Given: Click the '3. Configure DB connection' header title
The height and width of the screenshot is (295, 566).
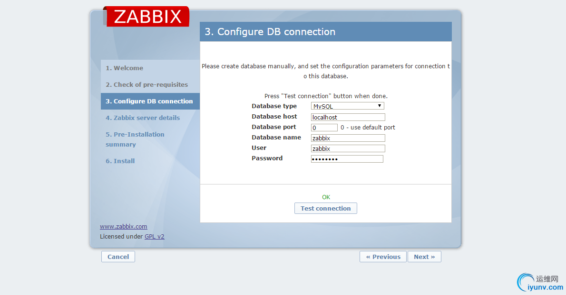Looking at the screenshot, I should click(270, 32).
